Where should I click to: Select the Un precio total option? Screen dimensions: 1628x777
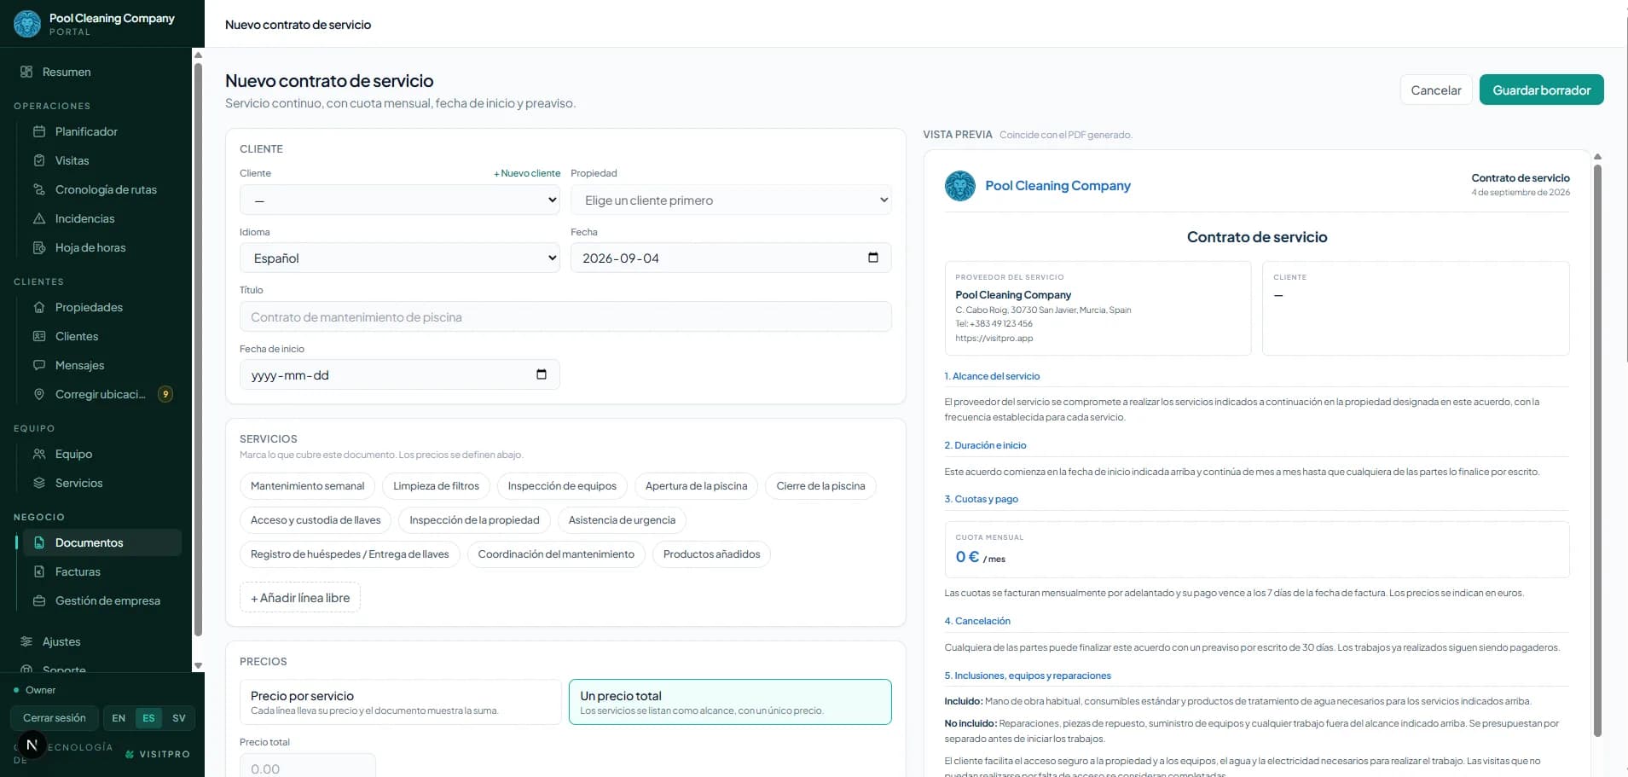730,702
